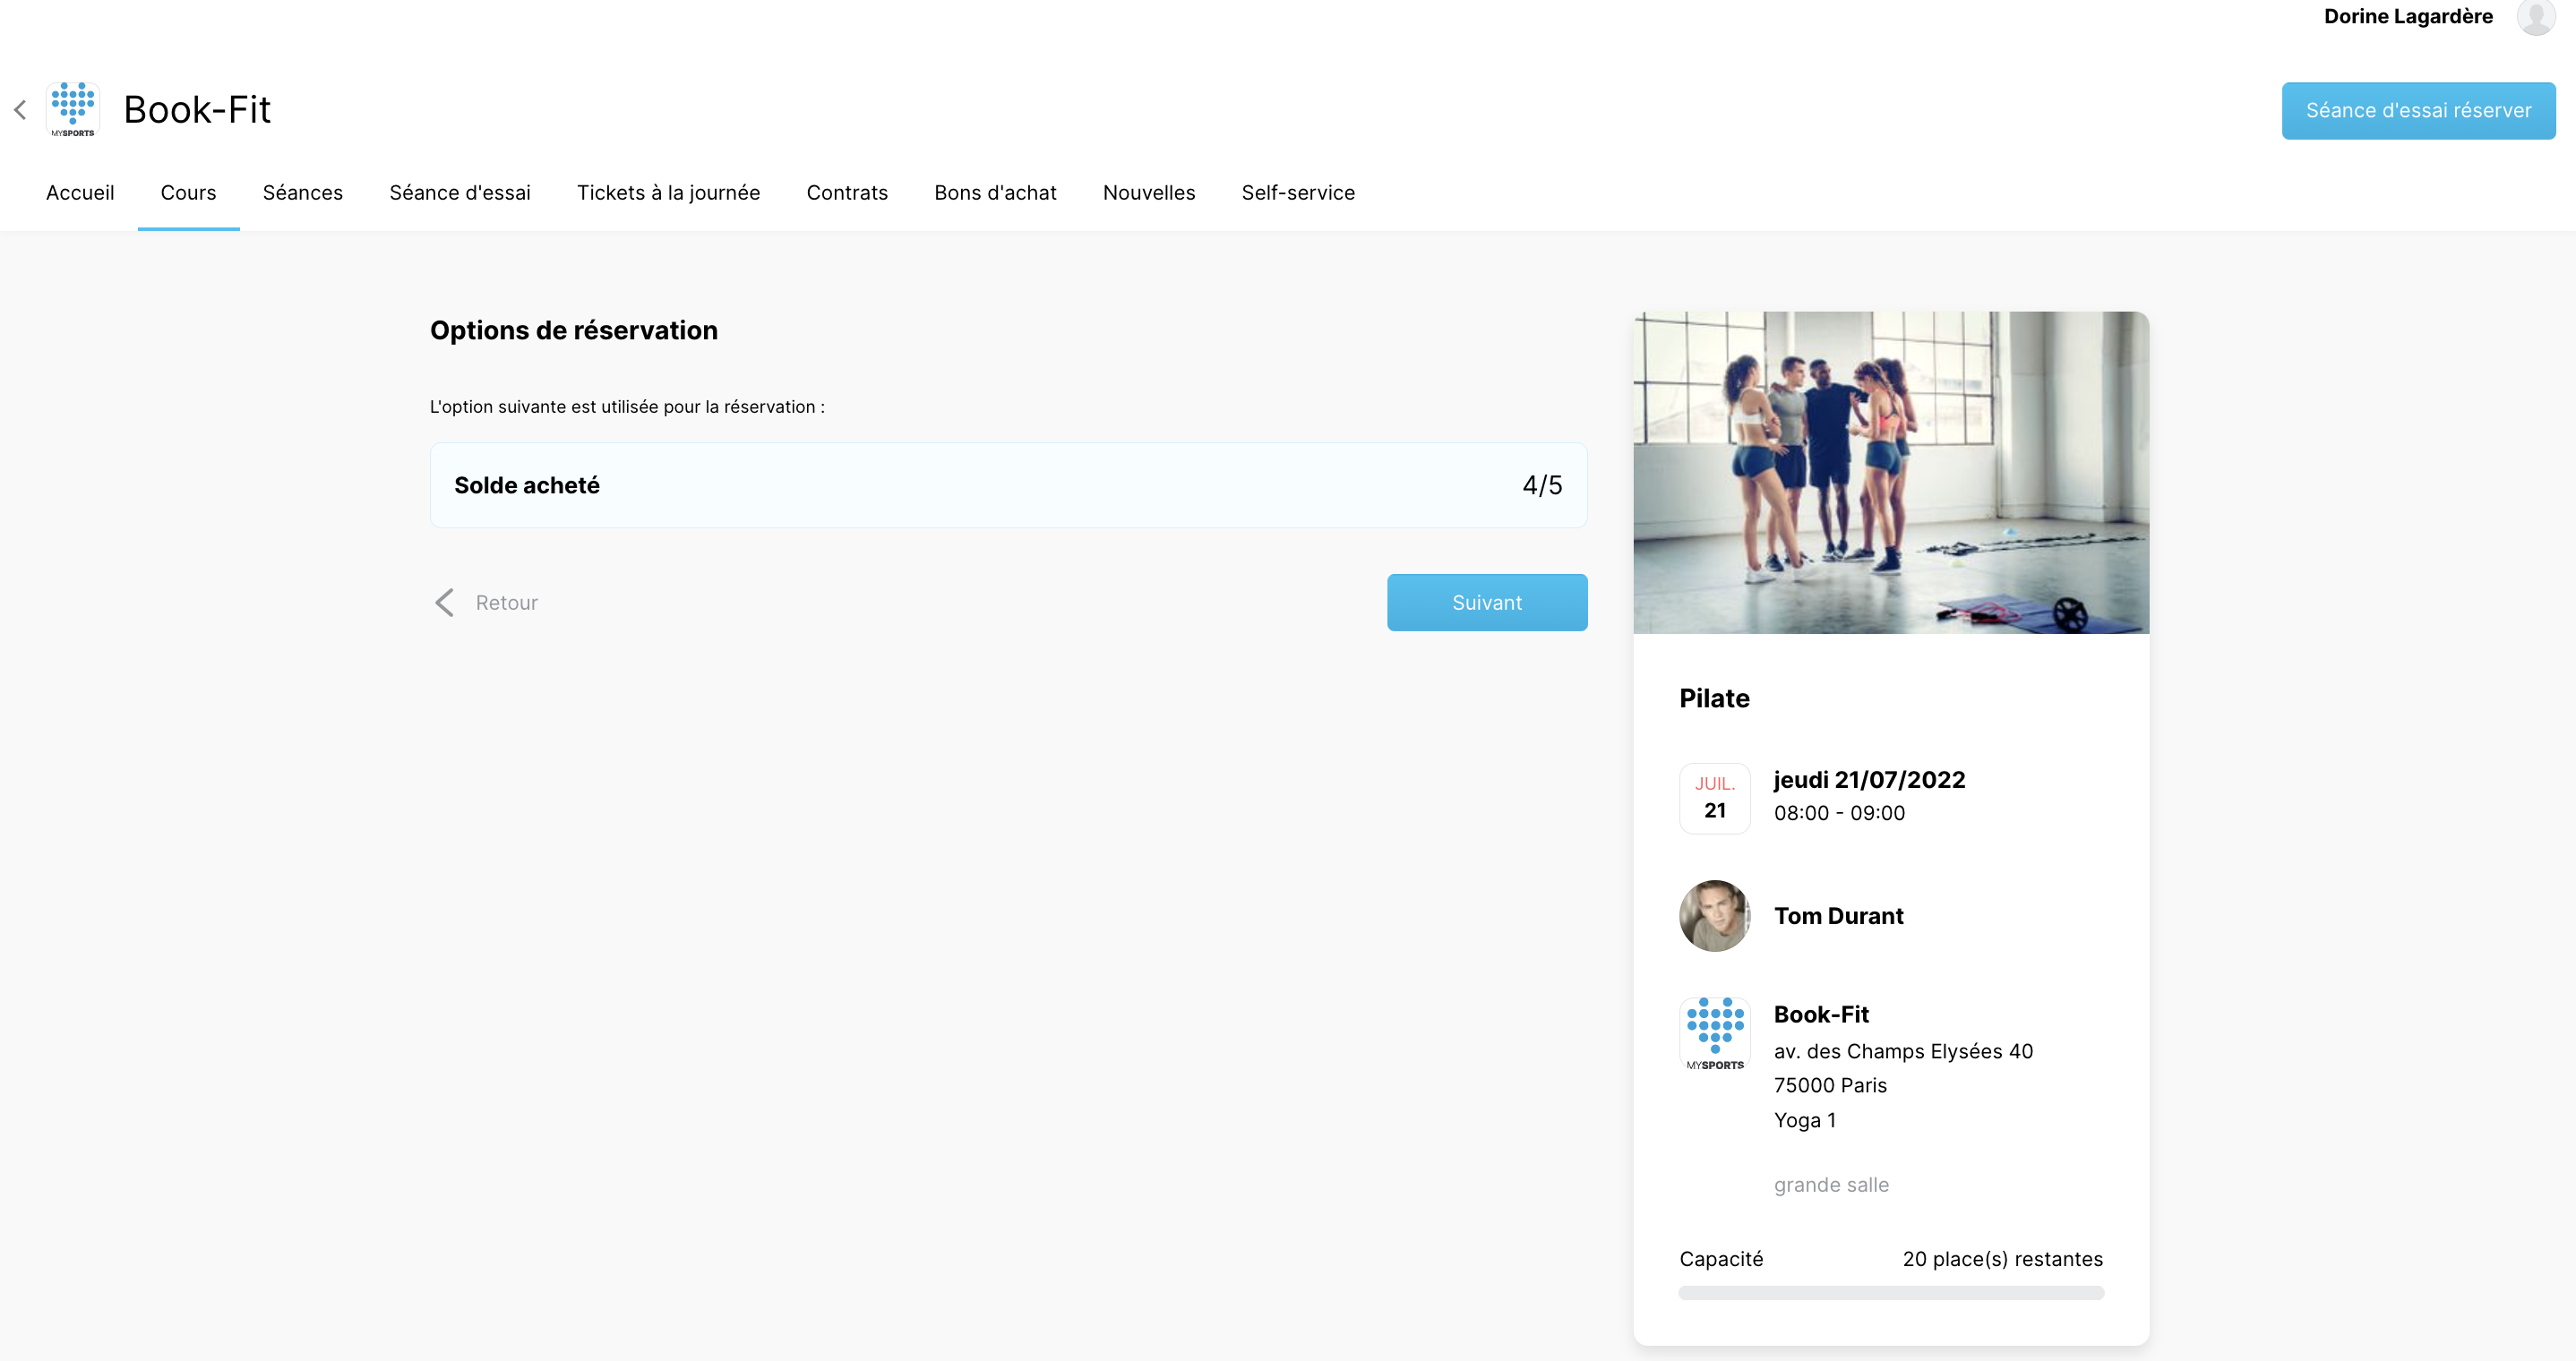Click the Séance d'essai réserver button
The height and width of the screenshot is (1361, 2576).
(x=2418, y=111)
